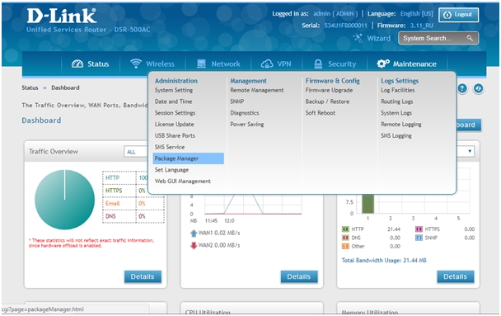The image size is (501, 316).
Task: Click the green HTTP legend icon
Action: (345, 229)
